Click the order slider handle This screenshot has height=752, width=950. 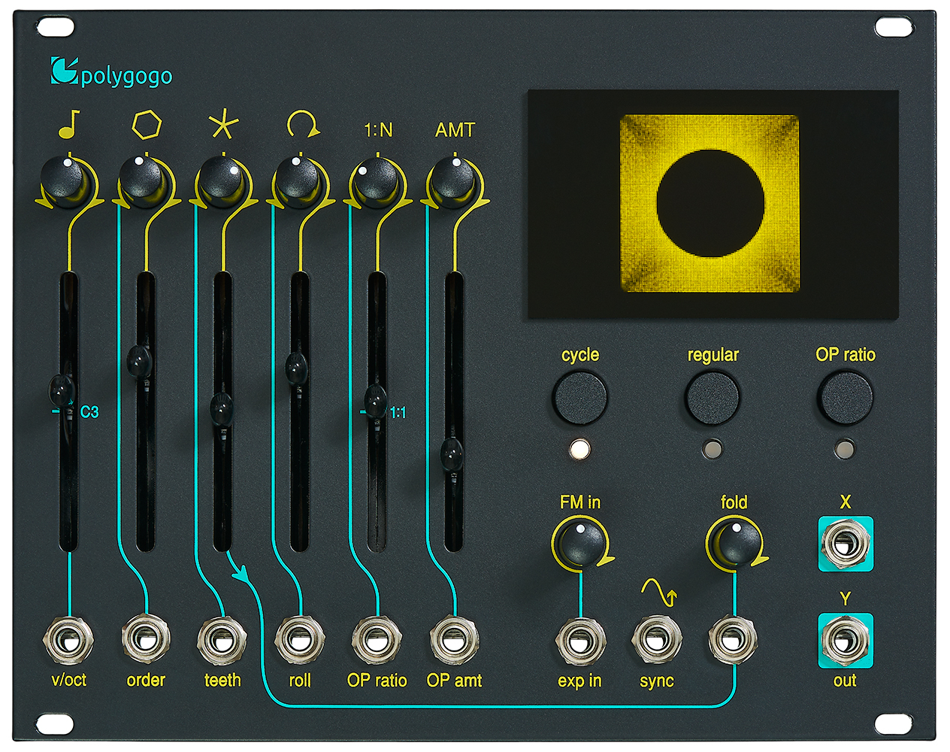(140, 361)
